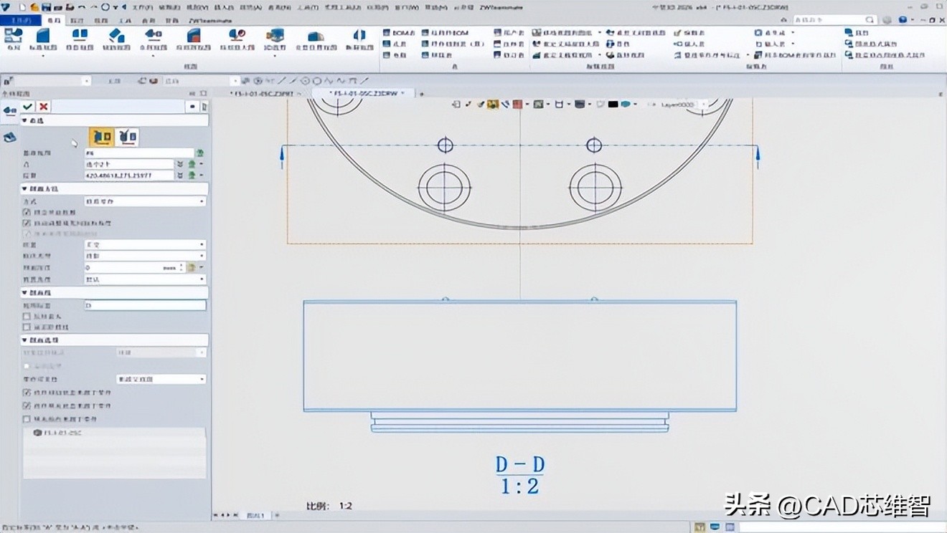Check the last unchecked box in section options
Viewport: 947px width, 533px height.
coord(27,418)
